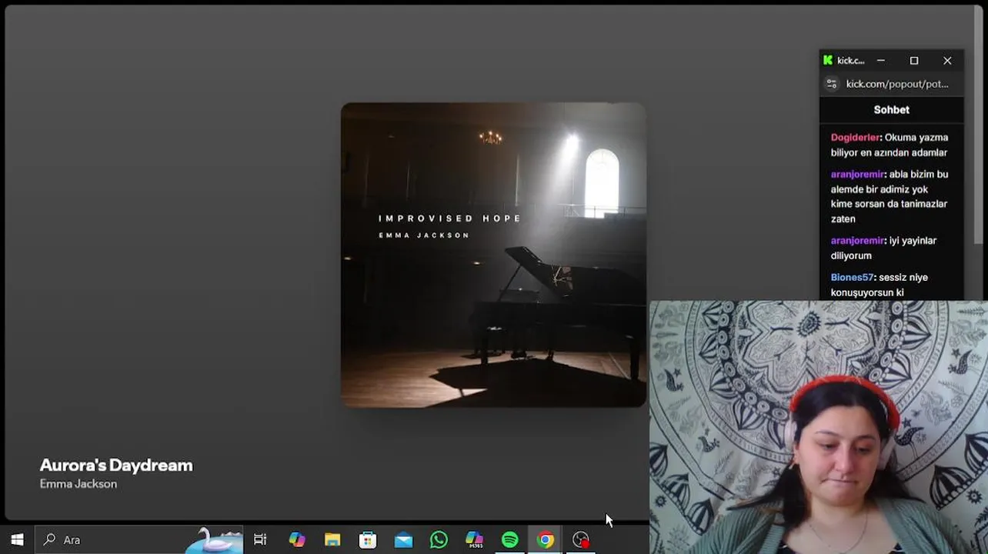Maximize the Kick chat popup window

coord(914,60)
